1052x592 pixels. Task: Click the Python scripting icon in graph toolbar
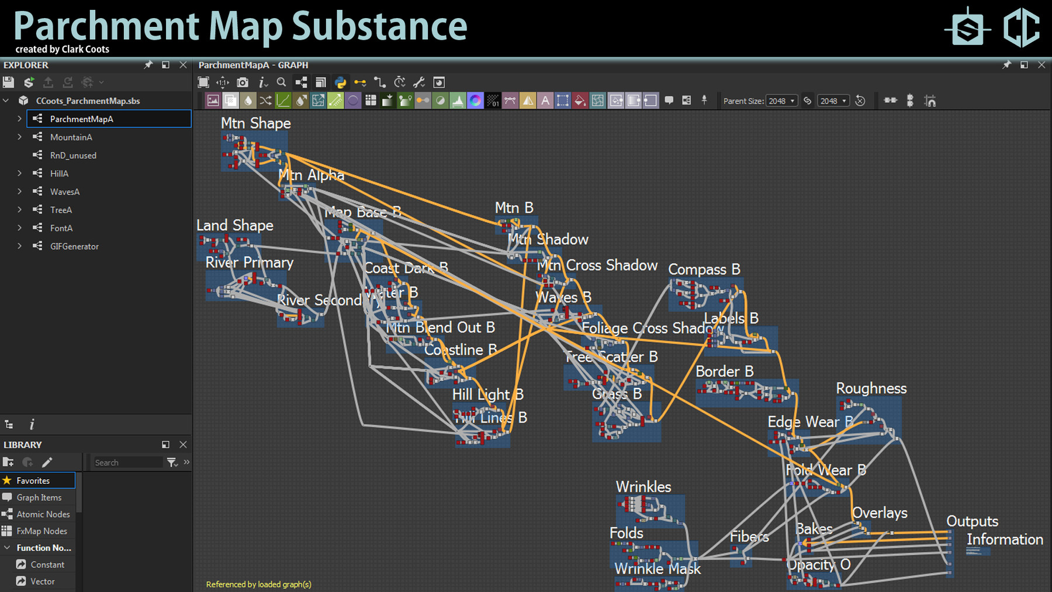pyautogui.click(x=340, y=82)
